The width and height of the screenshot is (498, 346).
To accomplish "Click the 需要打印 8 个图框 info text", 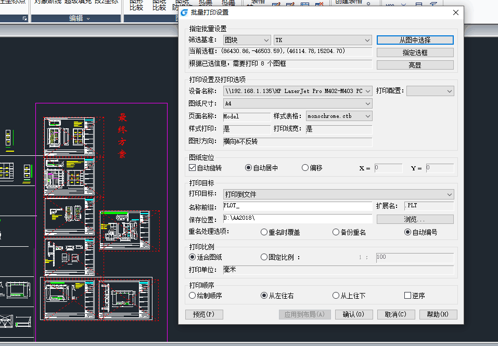I will coord(280,64).
